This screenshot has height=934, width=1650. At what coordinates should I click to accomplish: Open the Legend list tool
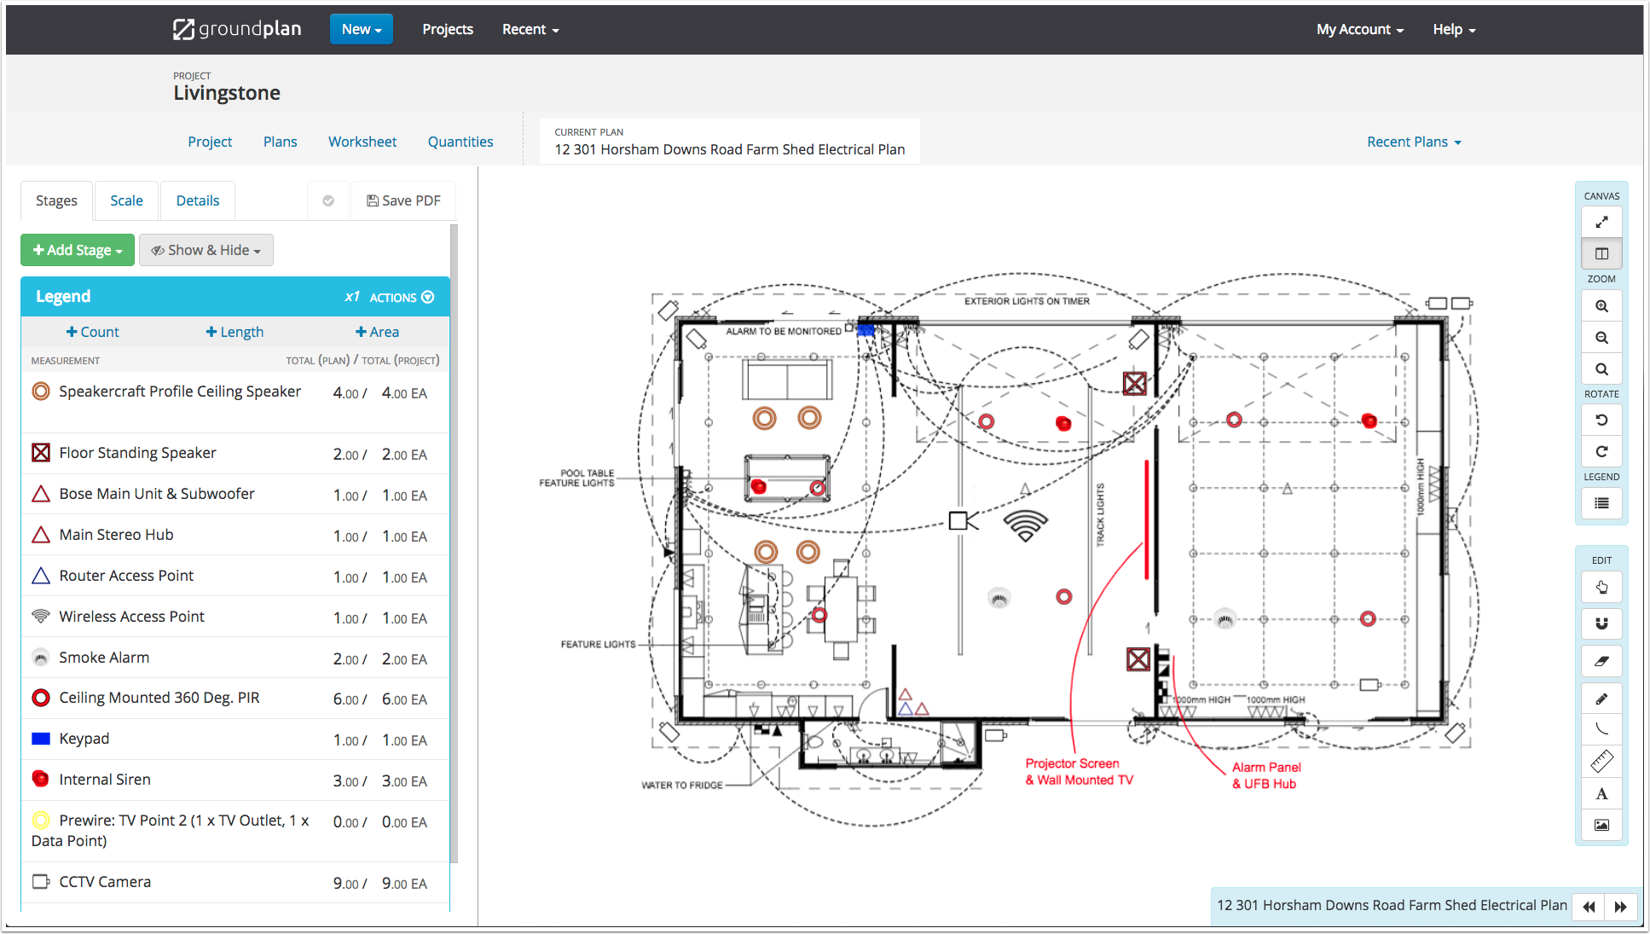point(1601,503)
